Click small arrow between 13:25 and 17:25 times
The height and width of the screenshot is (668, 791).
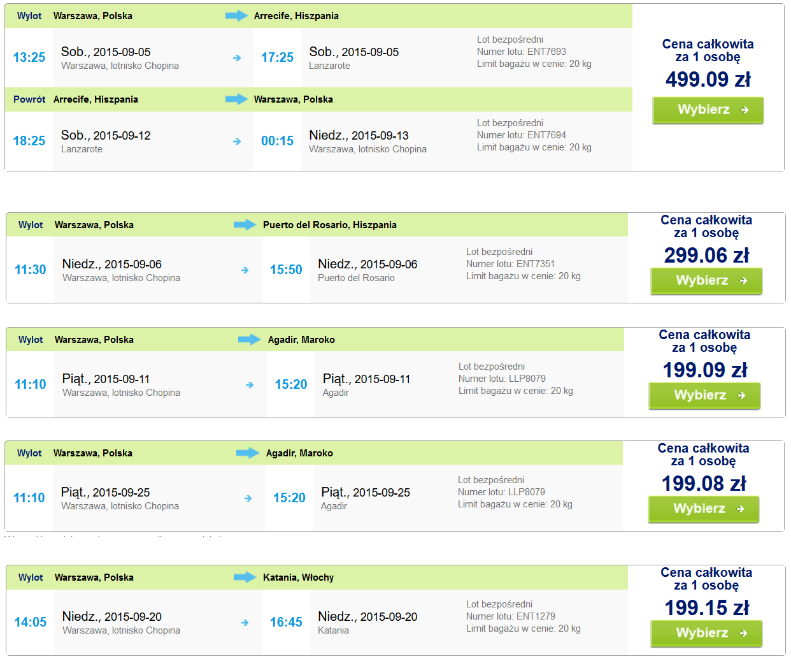[237, 58]
